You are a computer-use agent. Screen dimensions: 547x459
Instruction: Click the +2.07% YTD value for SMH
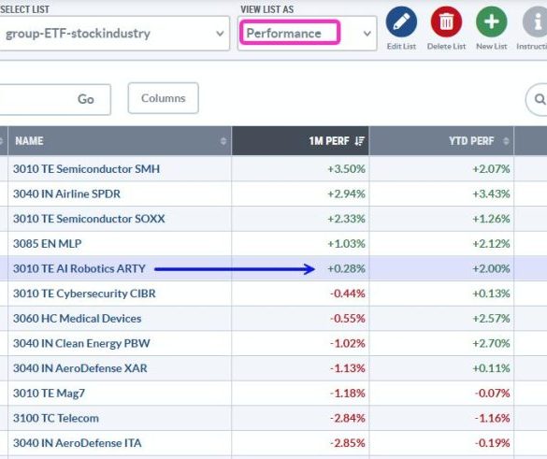(491, 169)
